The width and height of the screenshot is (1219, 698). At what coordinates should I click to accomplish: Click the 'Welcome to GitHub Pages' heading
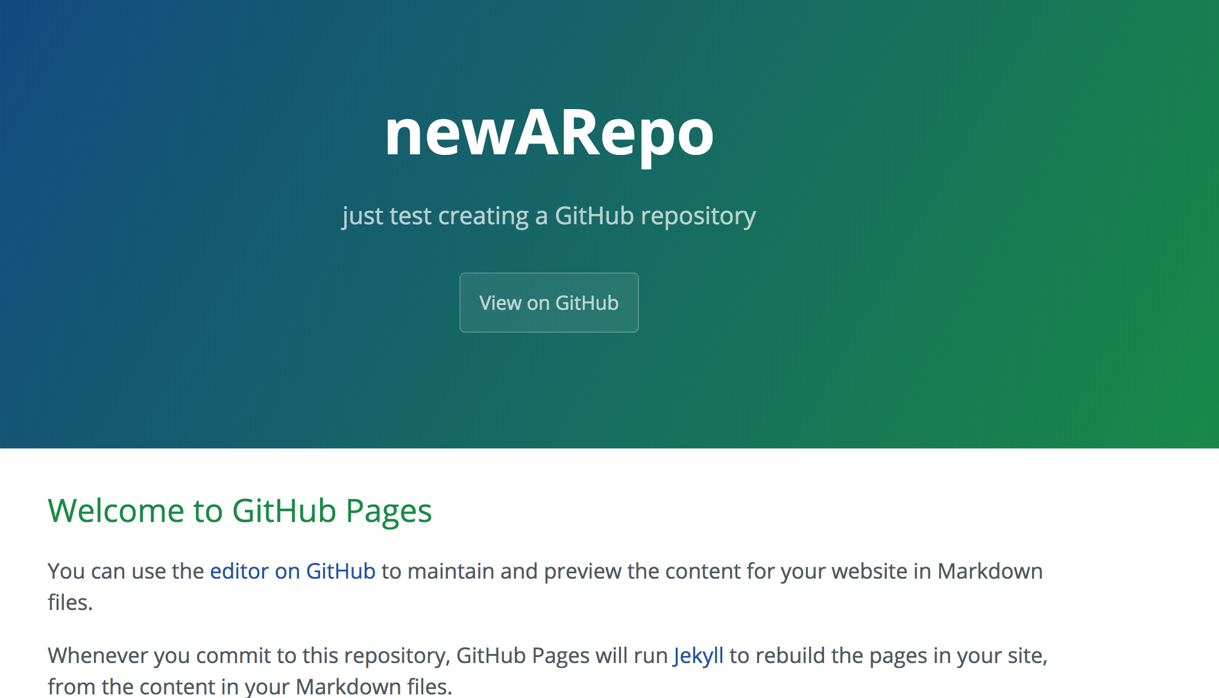(239, 511)
